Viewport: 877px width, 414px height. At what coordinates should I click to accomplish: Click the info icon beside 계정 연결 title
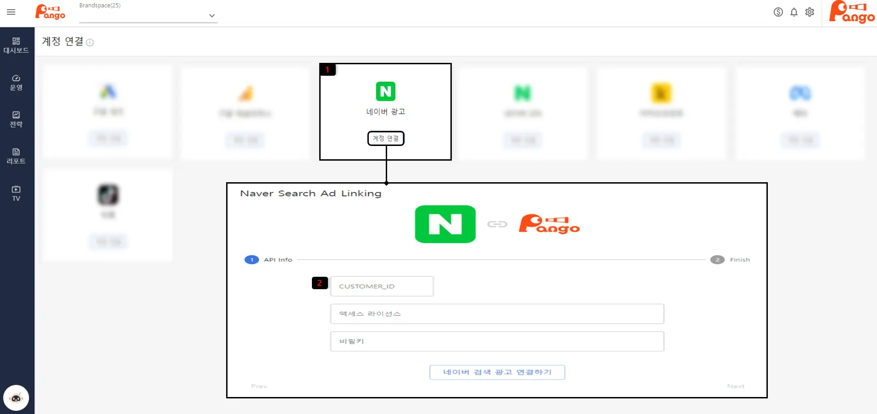90,43
